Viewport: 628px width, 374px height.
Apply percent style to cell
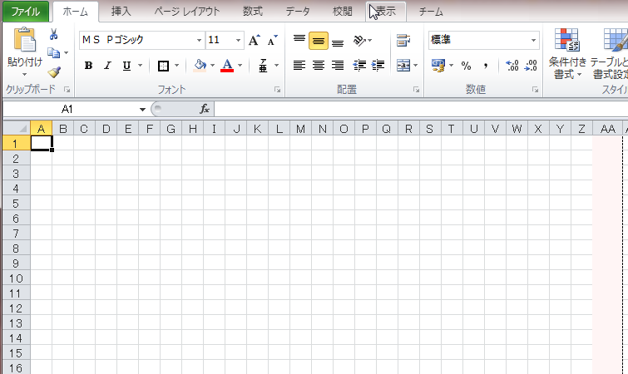pyautogui.click(x=466, y=66)
